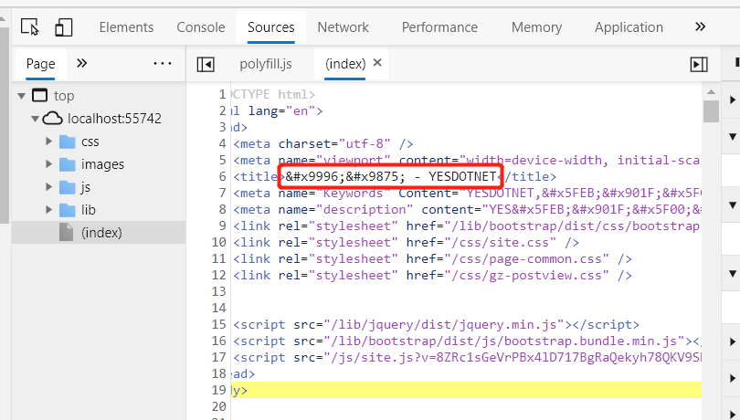
Task: Activate the inspect element picker icon
Action: [30, 26]
